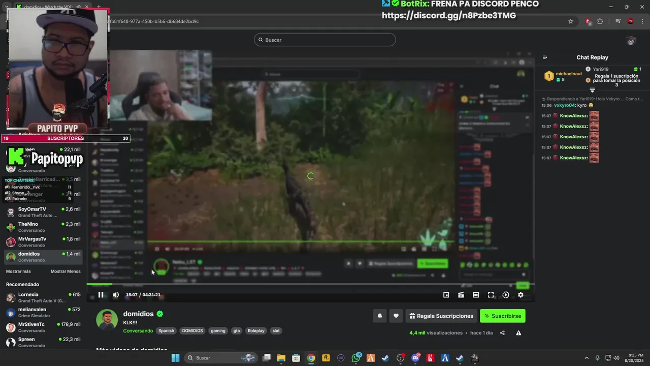Open the mini player mode icon
The height and width of the screenshot is (366, 650).
pos(446,295)
